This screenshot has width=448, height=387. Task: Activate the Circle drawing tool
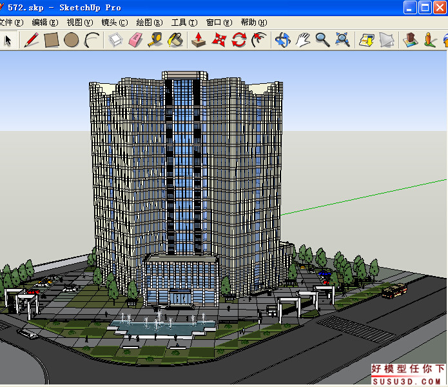point(71,40)
